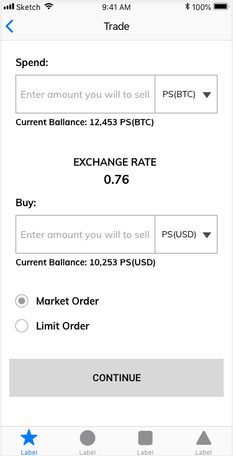Tap the CONTINUE button
233x456 pixels.
coord(116,378)
